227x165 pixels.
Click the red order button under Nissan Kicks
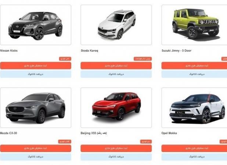click(x=36, y=66)
